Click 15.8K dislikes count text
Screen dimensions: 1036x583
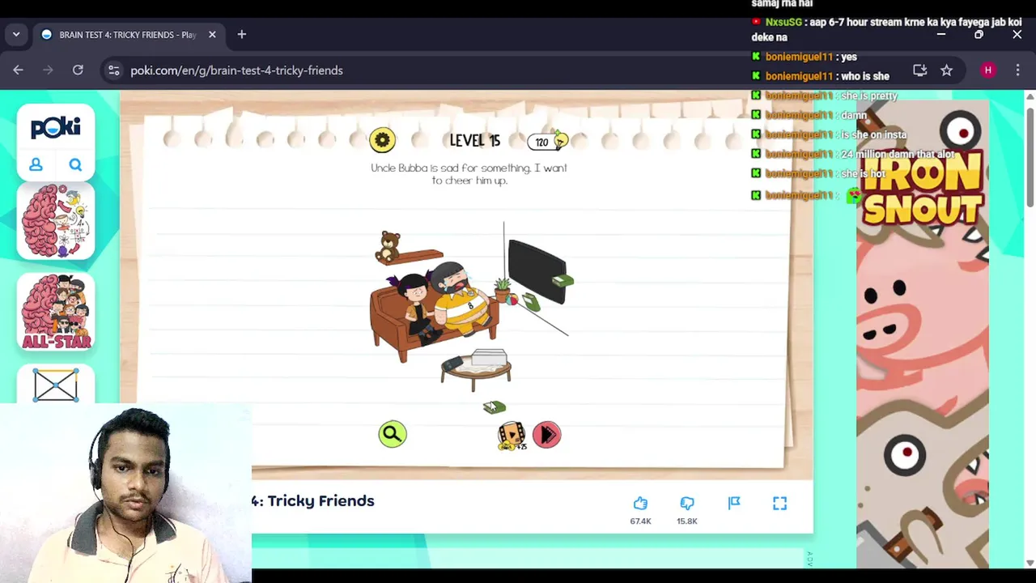click(x=687, y=521)
